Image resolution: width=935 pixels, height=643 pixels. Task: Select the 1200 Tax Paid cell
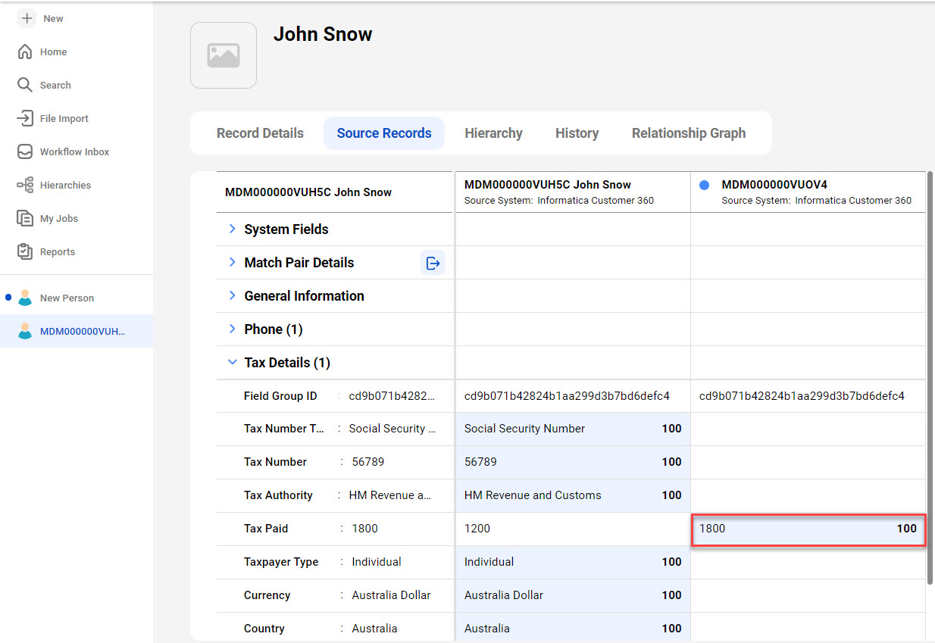tap(572, 529)
